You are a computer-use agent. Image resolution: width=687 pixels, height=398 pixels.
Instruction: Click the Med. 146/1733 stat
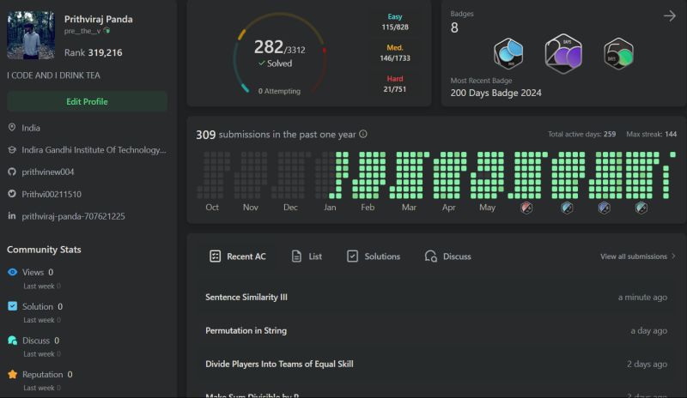pyautogui.click(x=395, y=53)
